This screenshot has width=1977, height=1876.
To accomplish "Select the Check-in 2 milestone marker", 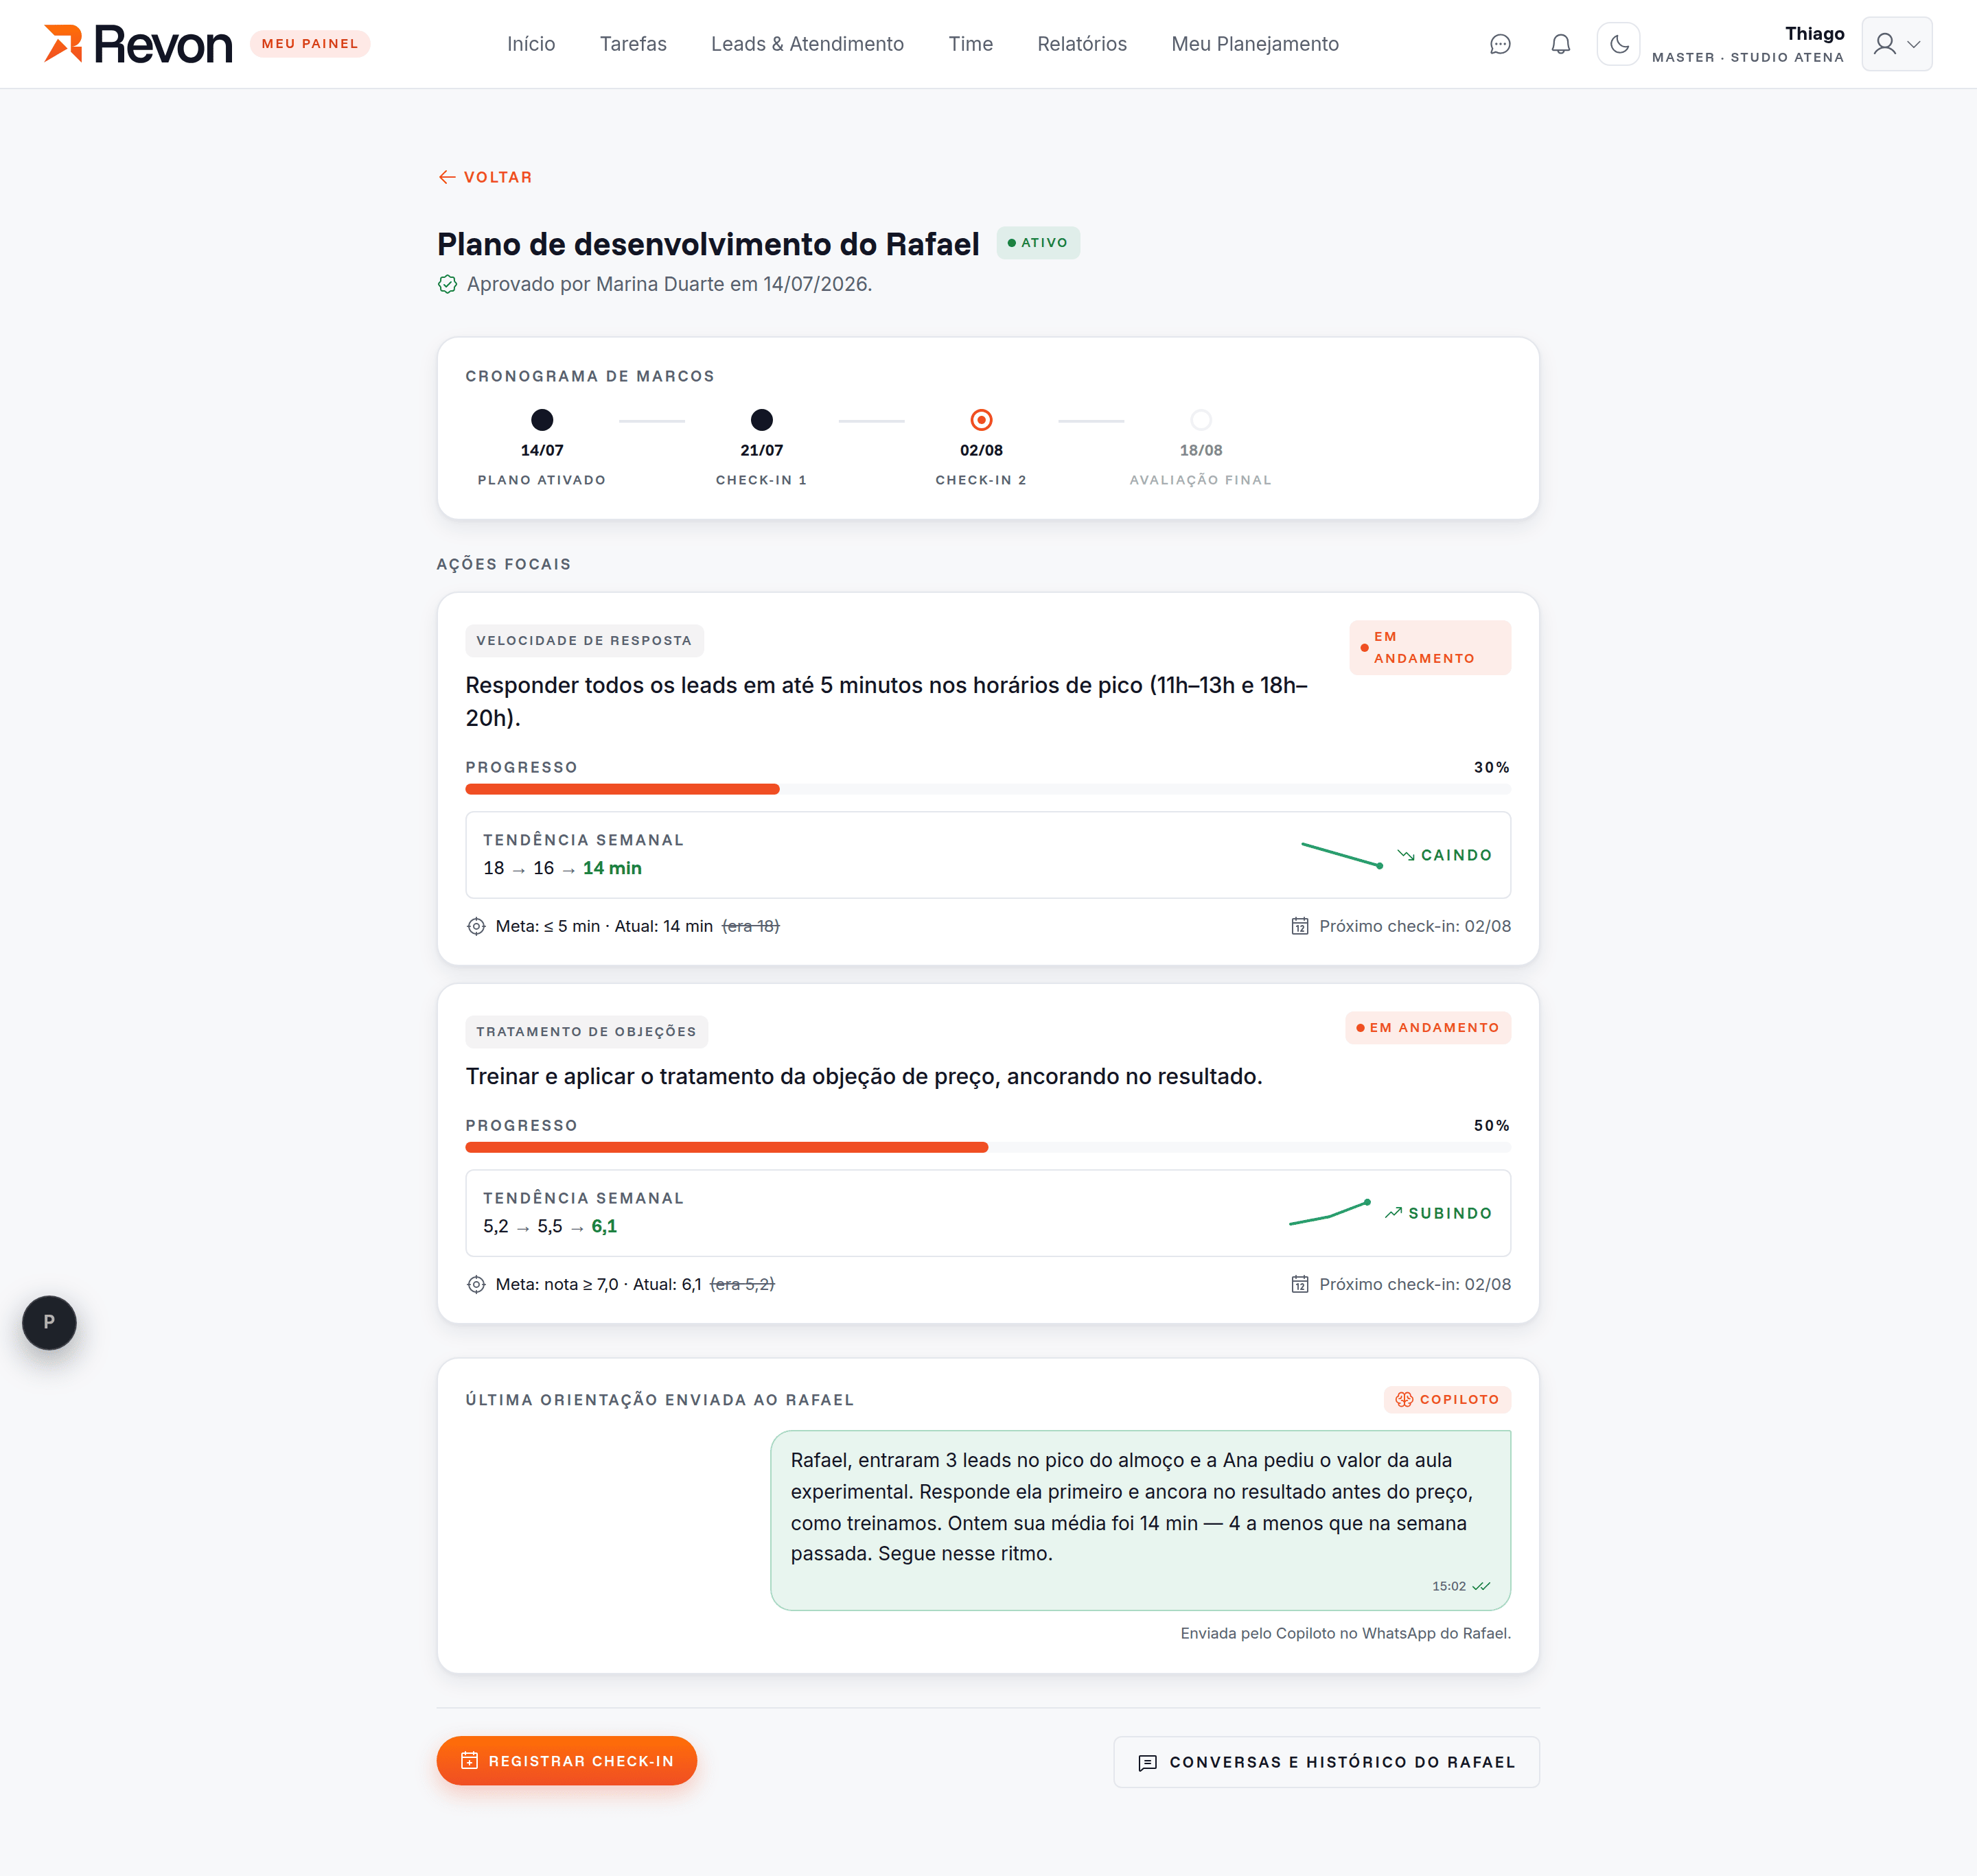I will point(980,420).
